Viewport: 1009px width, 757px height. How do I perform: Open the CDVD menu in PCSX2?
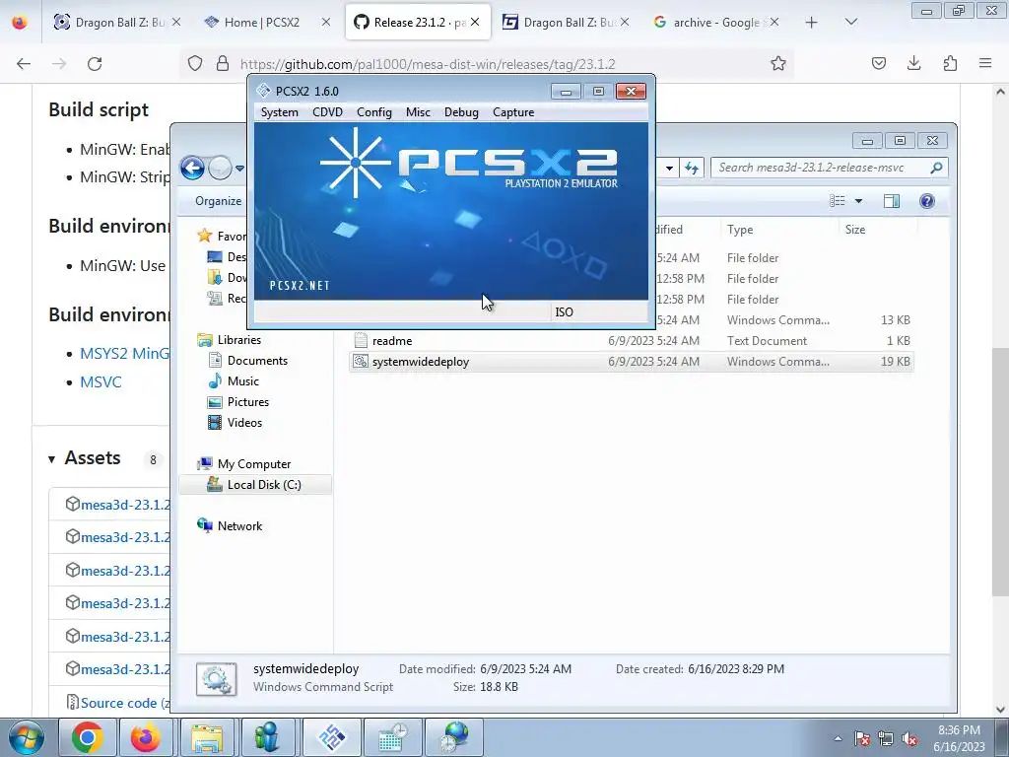coord(327,112)
